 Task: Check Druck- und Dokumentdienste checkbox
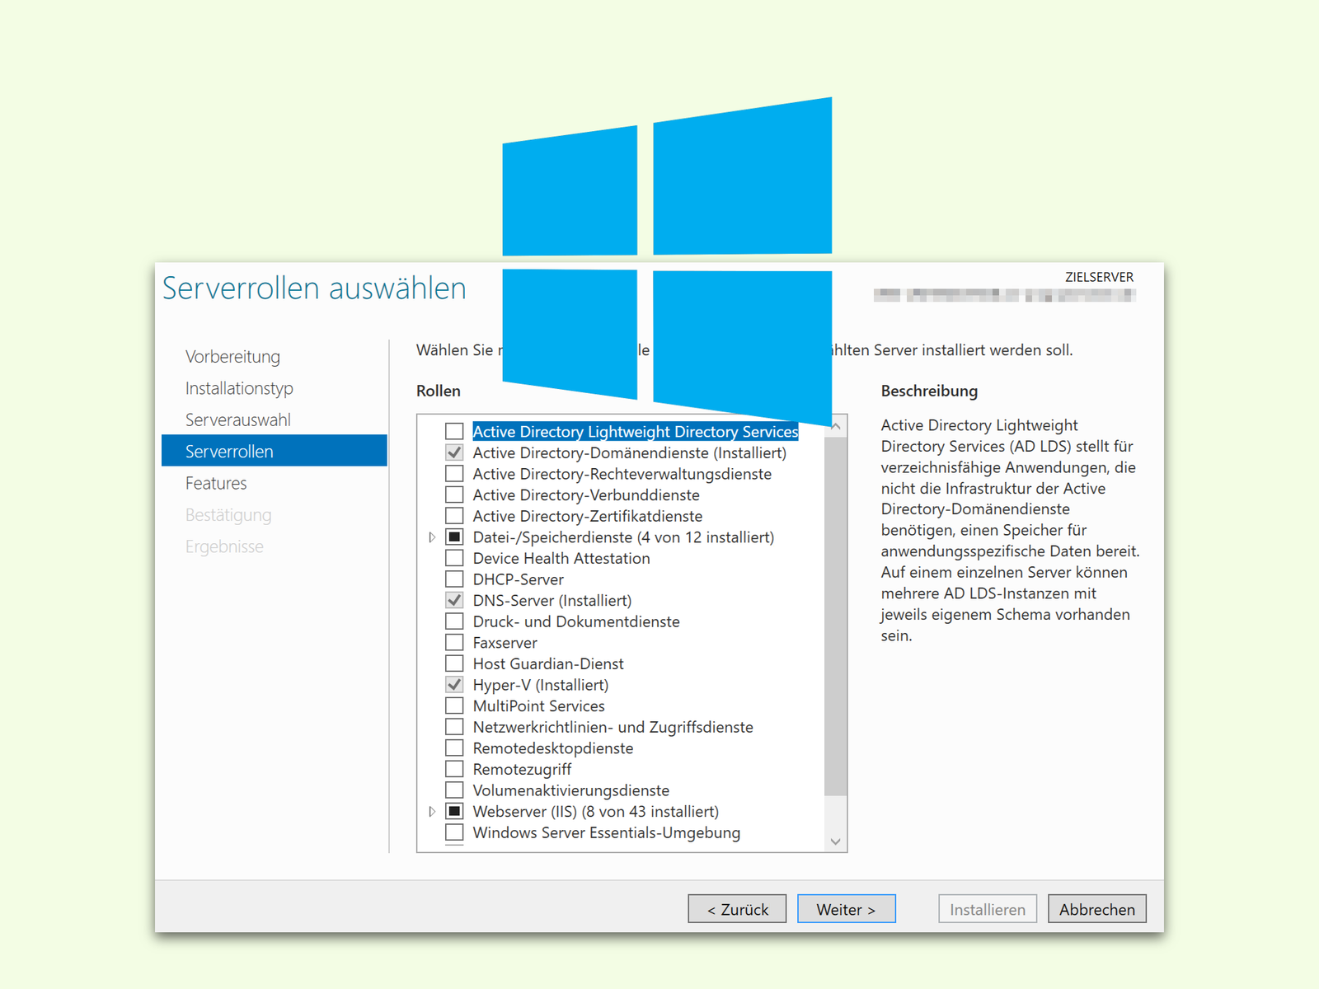(x=454, y=621)
